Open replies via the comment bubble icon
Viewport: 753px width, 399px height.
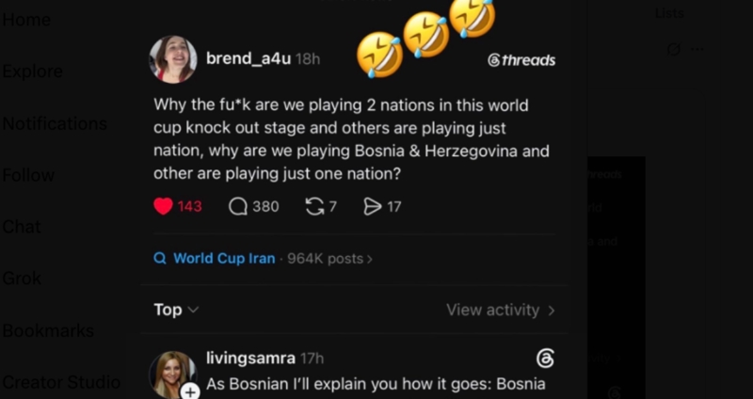point(238,206)
